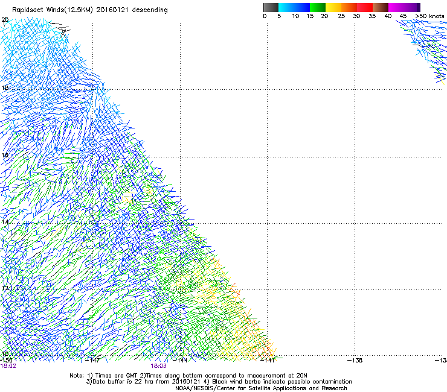Click the '18' latitude label
The image size is (447, 392).
pos(5,87)
